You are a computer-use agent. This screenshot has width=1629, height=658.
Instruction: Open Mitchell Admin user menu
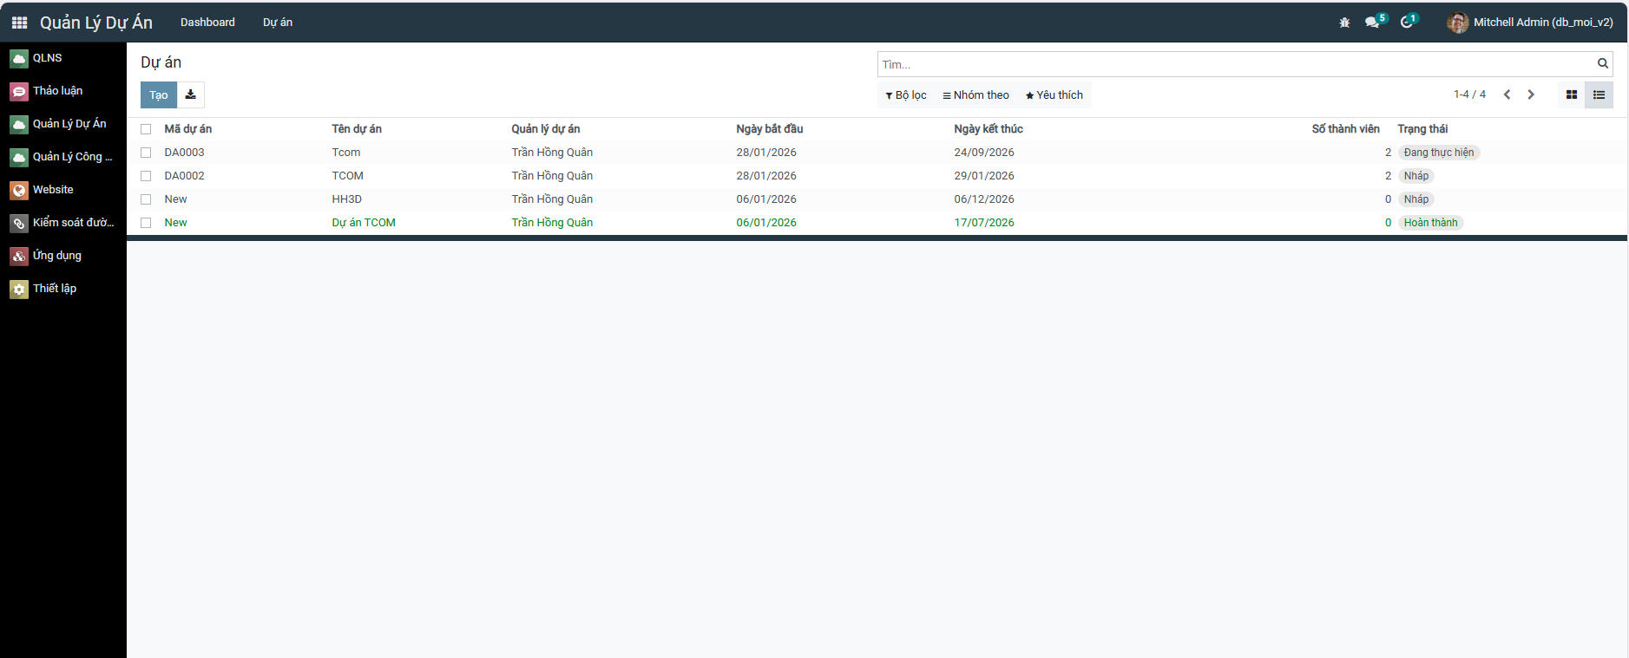pos(1530,23)
